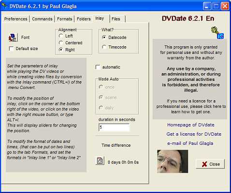Follow Get a license for DVDate link
The image size is (231, 193).
click(194, 134)
